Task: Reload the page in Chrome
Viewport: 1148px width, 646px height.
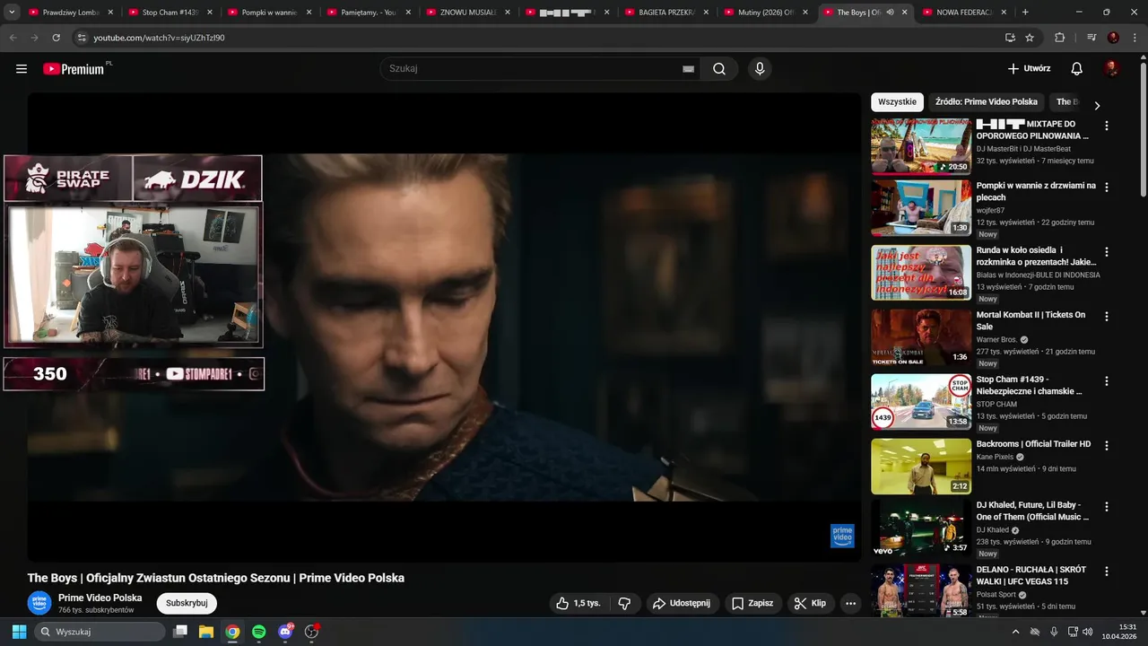Action: point(56,38)
